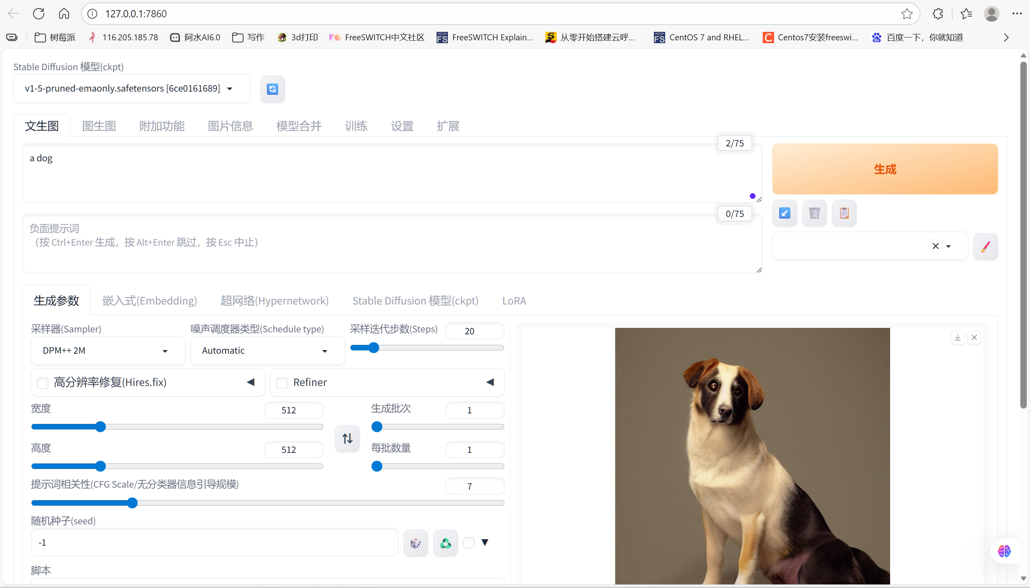Toggle the Refiner checkbox
The image size is (1030, 588).
282,382
